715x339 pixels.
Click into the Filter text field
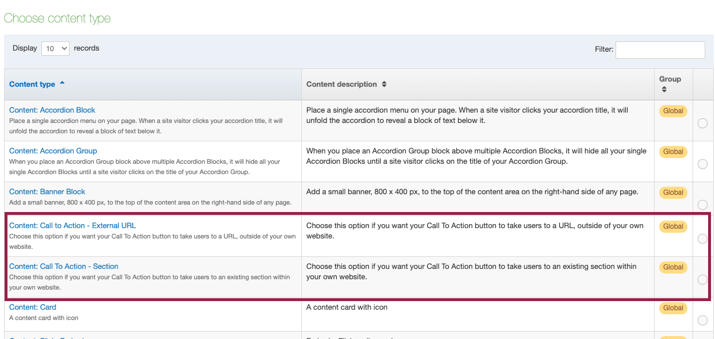(x=660, y=49)
